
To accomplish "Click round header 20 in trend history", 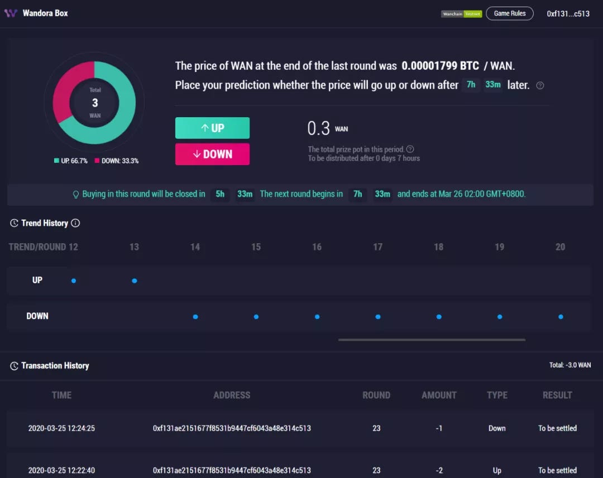I will point(561,247).
